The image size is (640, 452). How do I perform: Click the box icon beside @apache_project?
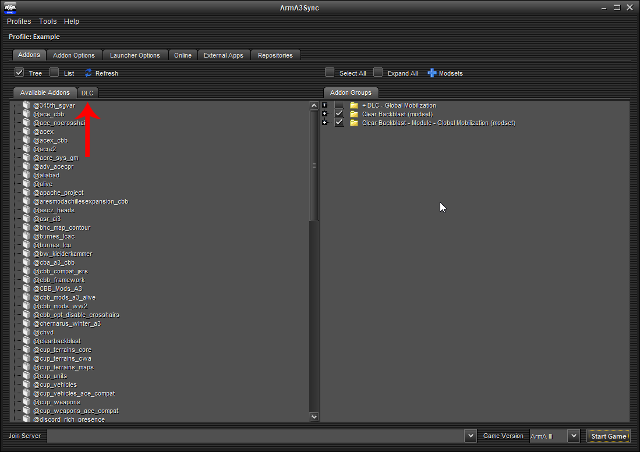coord(27,193)
